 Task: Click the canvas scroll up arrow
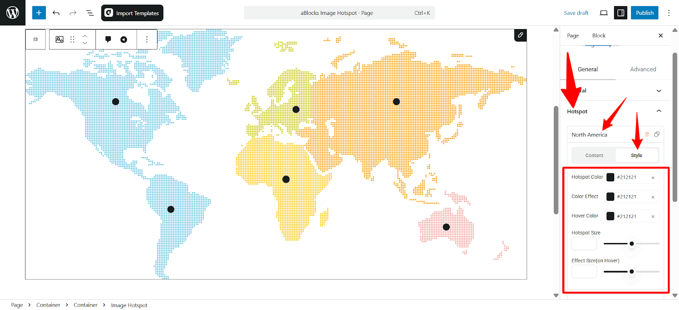coord(556,30)
